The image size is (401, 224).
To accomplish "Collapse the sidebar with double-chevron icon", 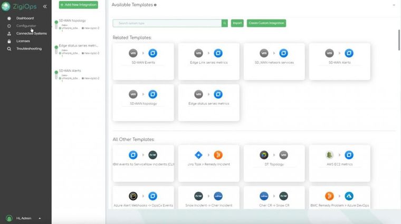I will (x=45, y=6).
